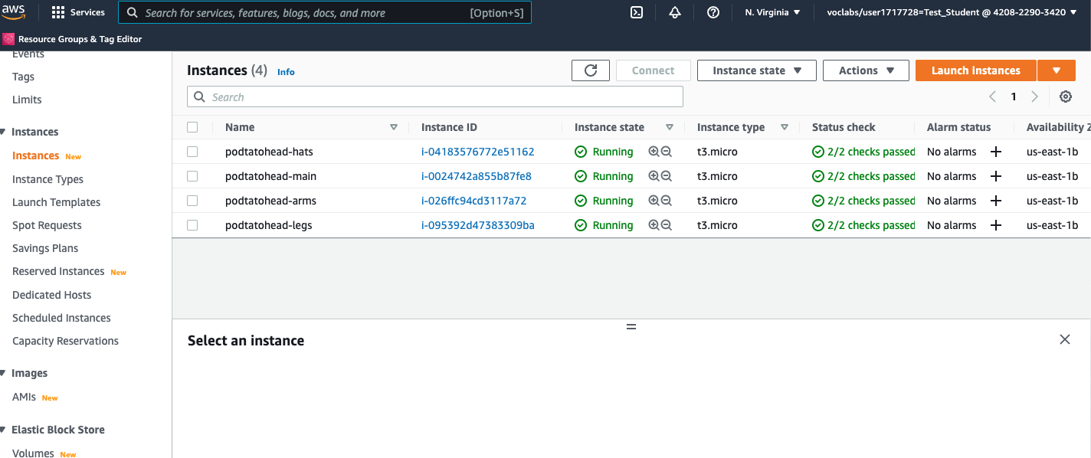
Task: Open table preferences gear icon
Action: coord(1065,97)
